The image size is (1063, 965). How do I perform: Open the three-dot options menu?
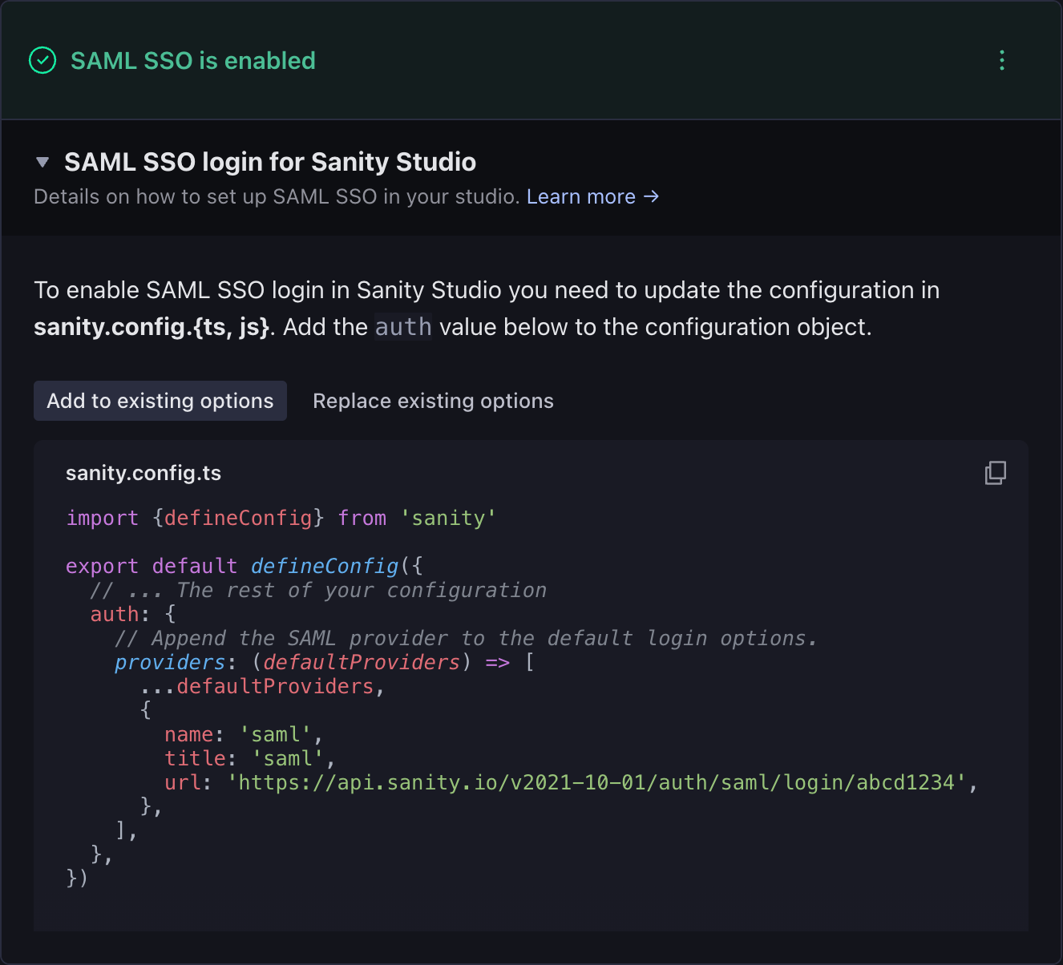pyautogui.click(x=1002, y=60)
